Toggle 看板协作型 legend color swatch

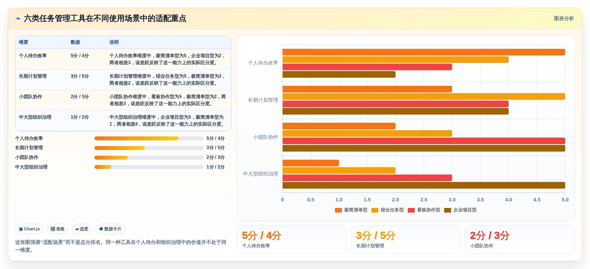click(411, 210)
